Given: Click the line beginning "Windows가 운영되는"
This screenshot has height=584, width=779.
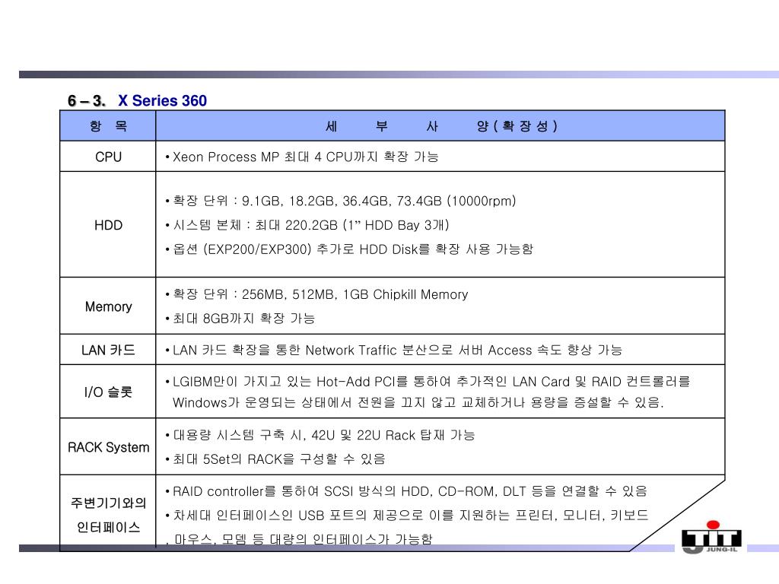Looking at the screenshot, I should click(x=418, y=403).
